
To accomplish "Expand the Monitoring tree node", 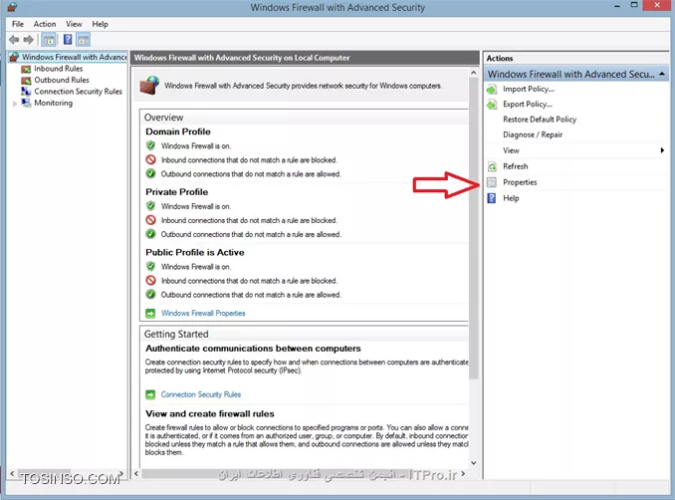I will click(x=15, y=104).
